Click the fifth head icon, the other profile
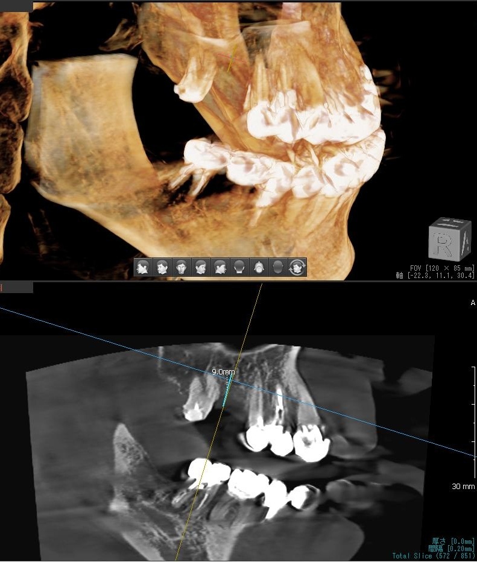The height and width of the screenshot is (562, 477). [220, 267]
